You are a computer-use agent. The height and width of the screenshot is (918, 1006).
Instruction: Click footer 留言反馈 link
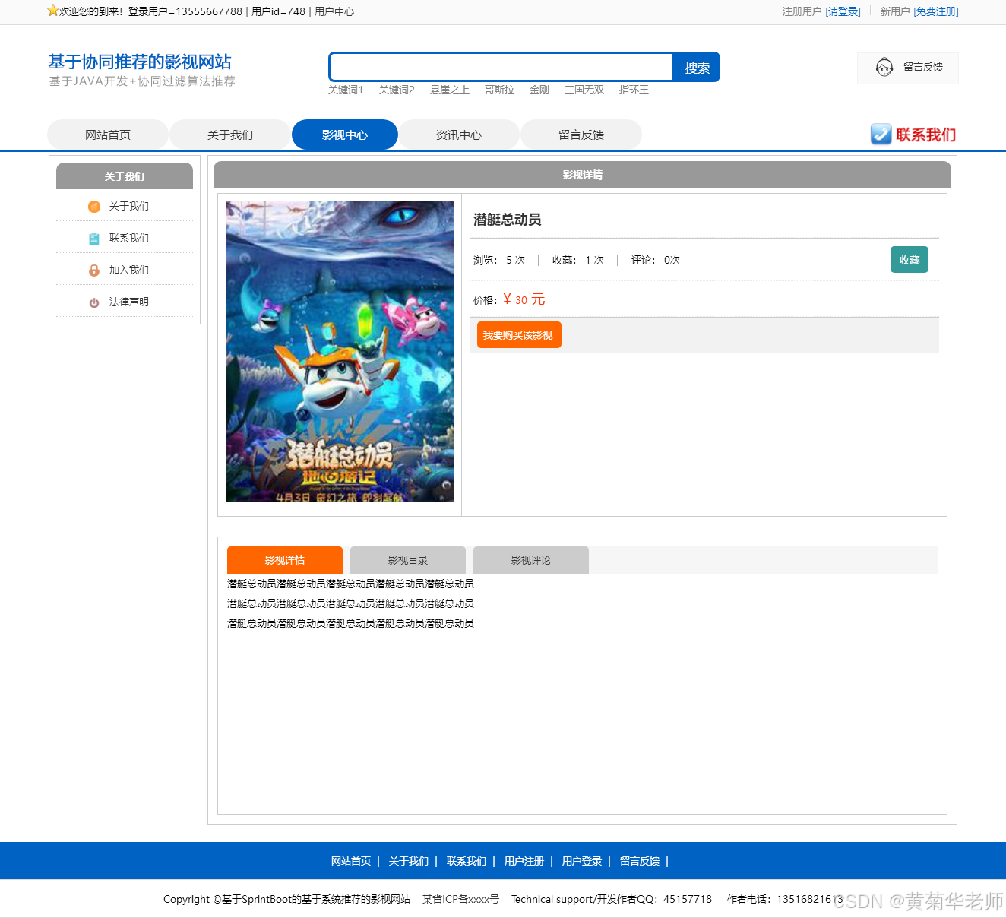(640, 861)
